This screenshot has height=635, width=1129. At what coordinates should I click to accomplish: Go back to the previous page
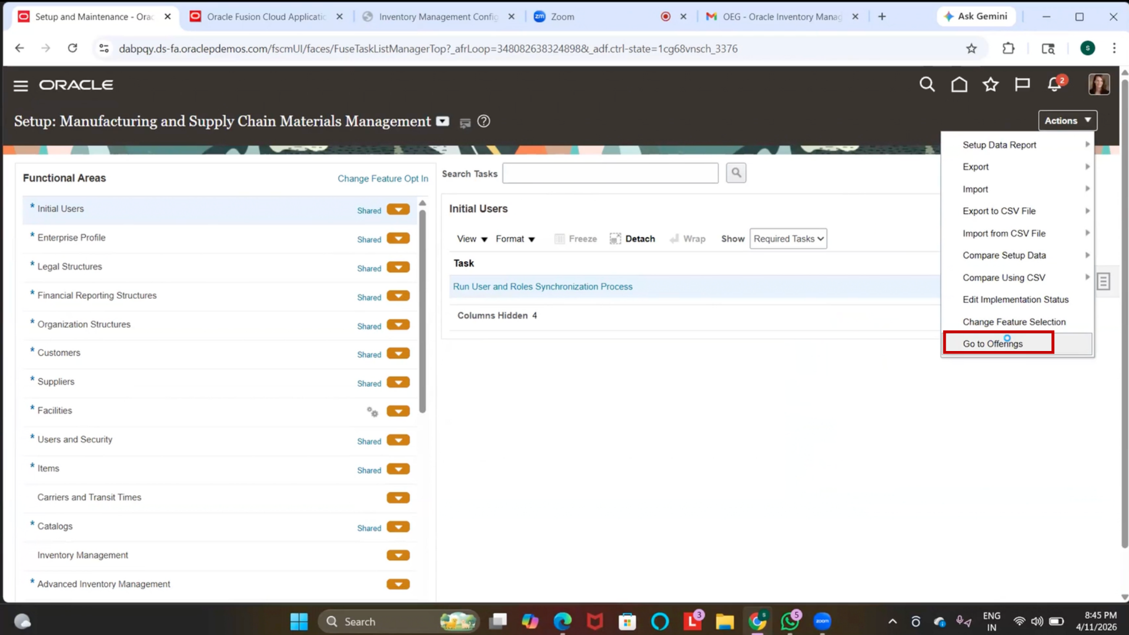[19, 48]
